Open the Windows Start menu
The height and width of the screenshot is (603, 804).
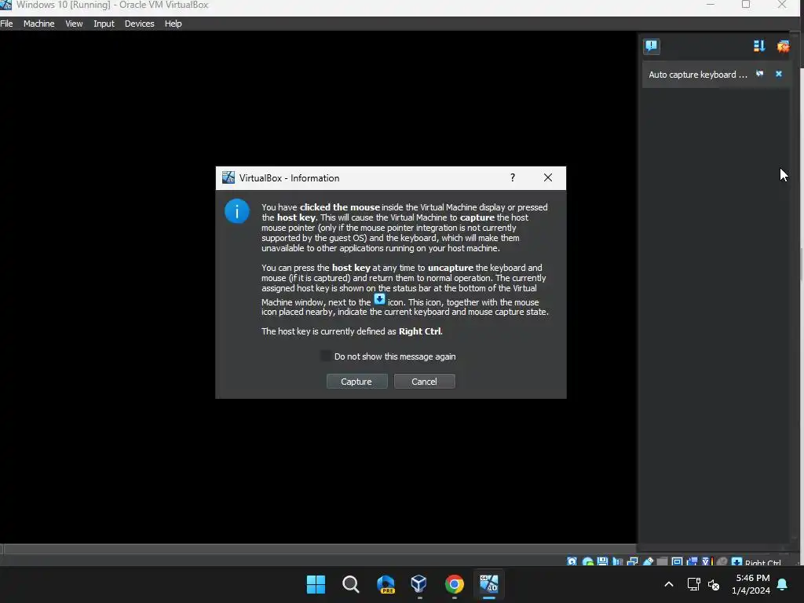316,584
